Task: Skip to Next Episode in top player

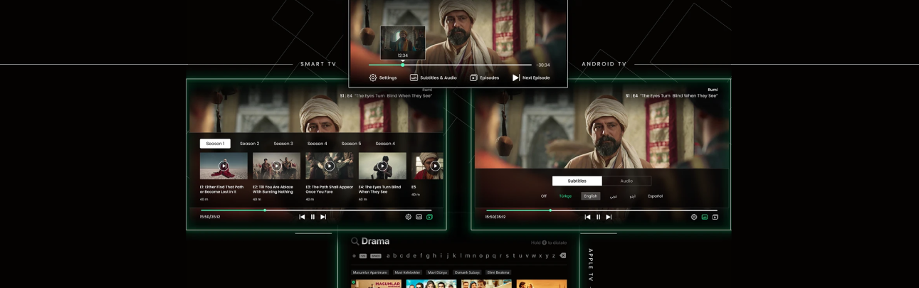Action: 531,78
